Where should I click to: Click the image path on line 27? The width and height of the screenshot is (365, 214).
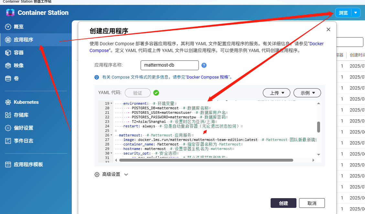tap(198, 140)
